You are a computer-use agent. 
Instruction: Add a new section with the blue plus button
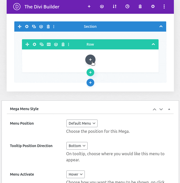[x=90, y=83]
